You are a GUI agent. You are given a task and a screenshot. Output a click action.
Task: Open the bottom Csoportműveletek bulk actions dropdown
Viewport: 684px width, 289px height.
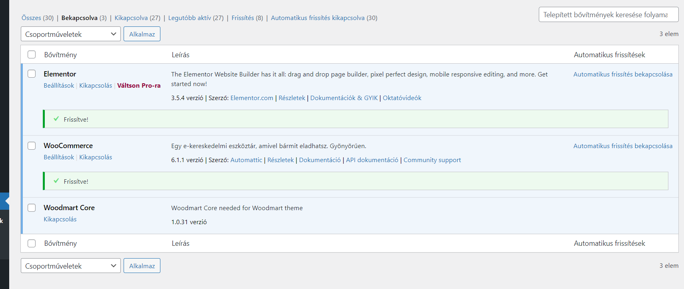coord(71,266)
